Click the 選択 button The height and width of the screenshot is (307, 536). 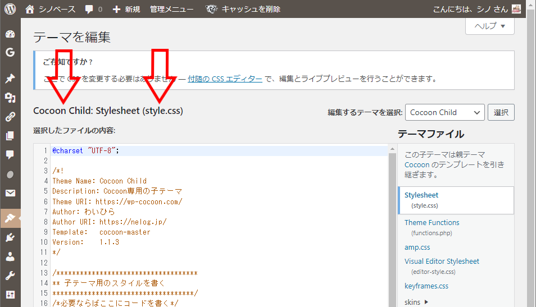click(501, 112)
